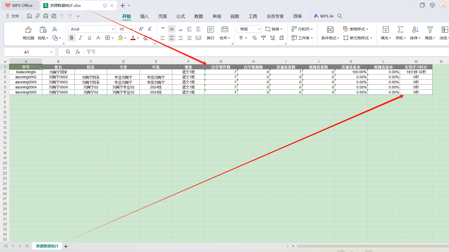Switch to the 插入 (Insert) ribbon tab
This screenshot has width=449, height=252.
point(144,16)
